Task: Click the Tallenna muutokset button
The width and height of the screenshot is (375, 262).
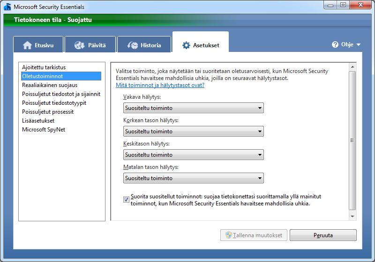Action: coord(254,235)
